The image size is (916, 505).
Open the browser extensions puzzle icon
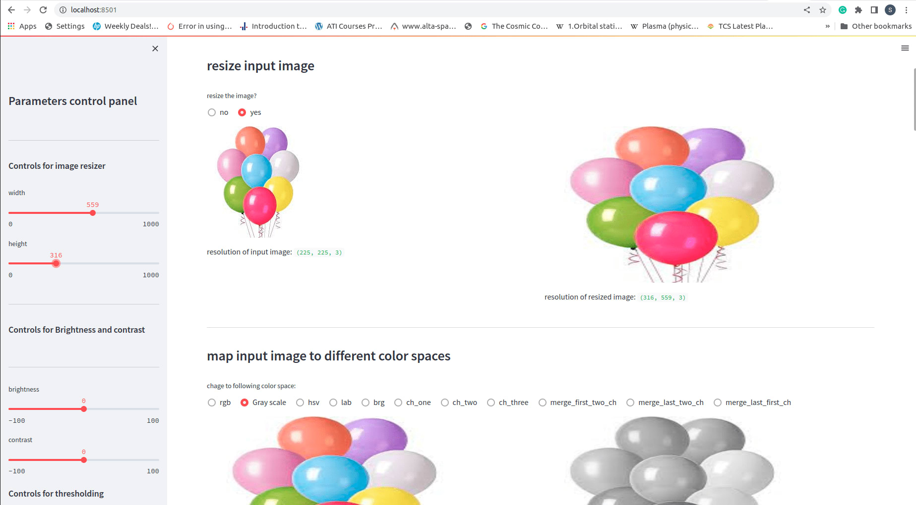click(858, 10)
